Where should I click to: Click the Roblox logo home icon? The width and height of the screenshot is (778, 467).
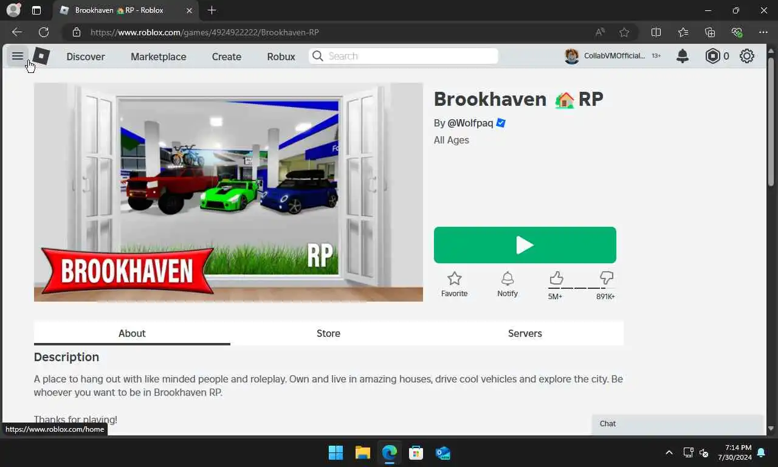point(41,56)
